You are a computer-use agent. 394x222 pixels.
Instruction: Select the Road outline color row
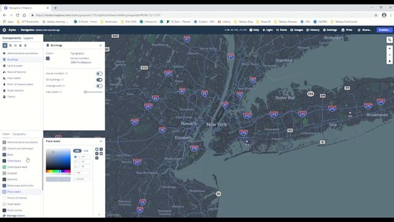click(x=22, y=210)
